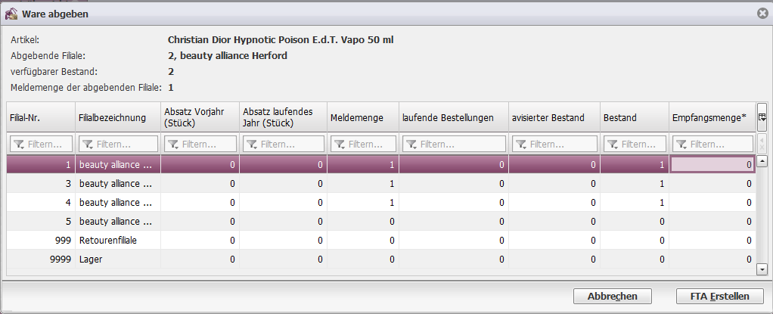Open the column chooser icon in table header
Image resolution: width=773 pixels, height=314 pixels.
pyautogui.click(x=762, y=117)
